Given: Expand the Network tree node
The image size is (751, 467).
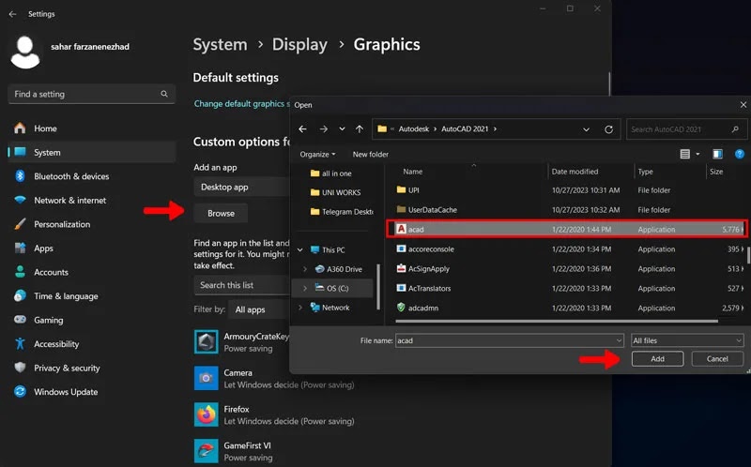Looking at the screenshot, I should pyautogui.click(x=300, y=308).
